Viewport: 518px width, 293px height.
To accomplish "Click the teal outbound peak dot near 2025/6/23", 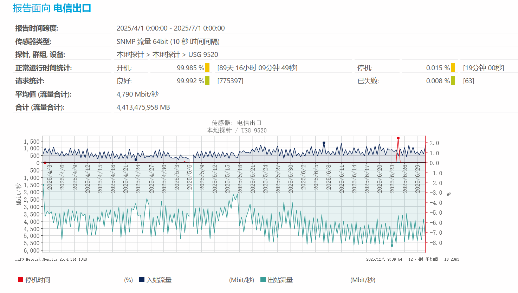I will [x=392, y=246].
